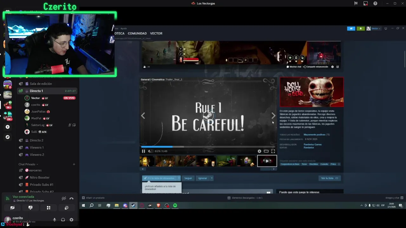
Task: Open Discord user settings gear
Action: point(71,220)
